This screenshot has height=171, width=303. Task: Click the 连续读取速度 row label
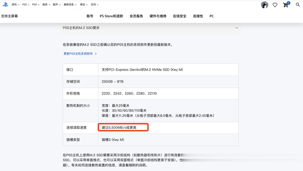(x=77, y=128)
